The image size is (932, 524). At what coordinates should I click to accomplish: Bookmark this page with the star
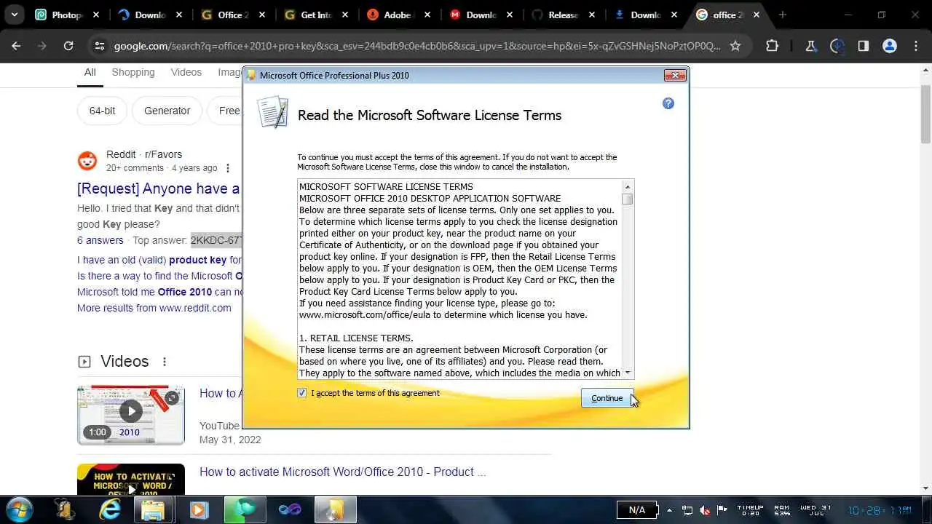(x=735, y=46)
